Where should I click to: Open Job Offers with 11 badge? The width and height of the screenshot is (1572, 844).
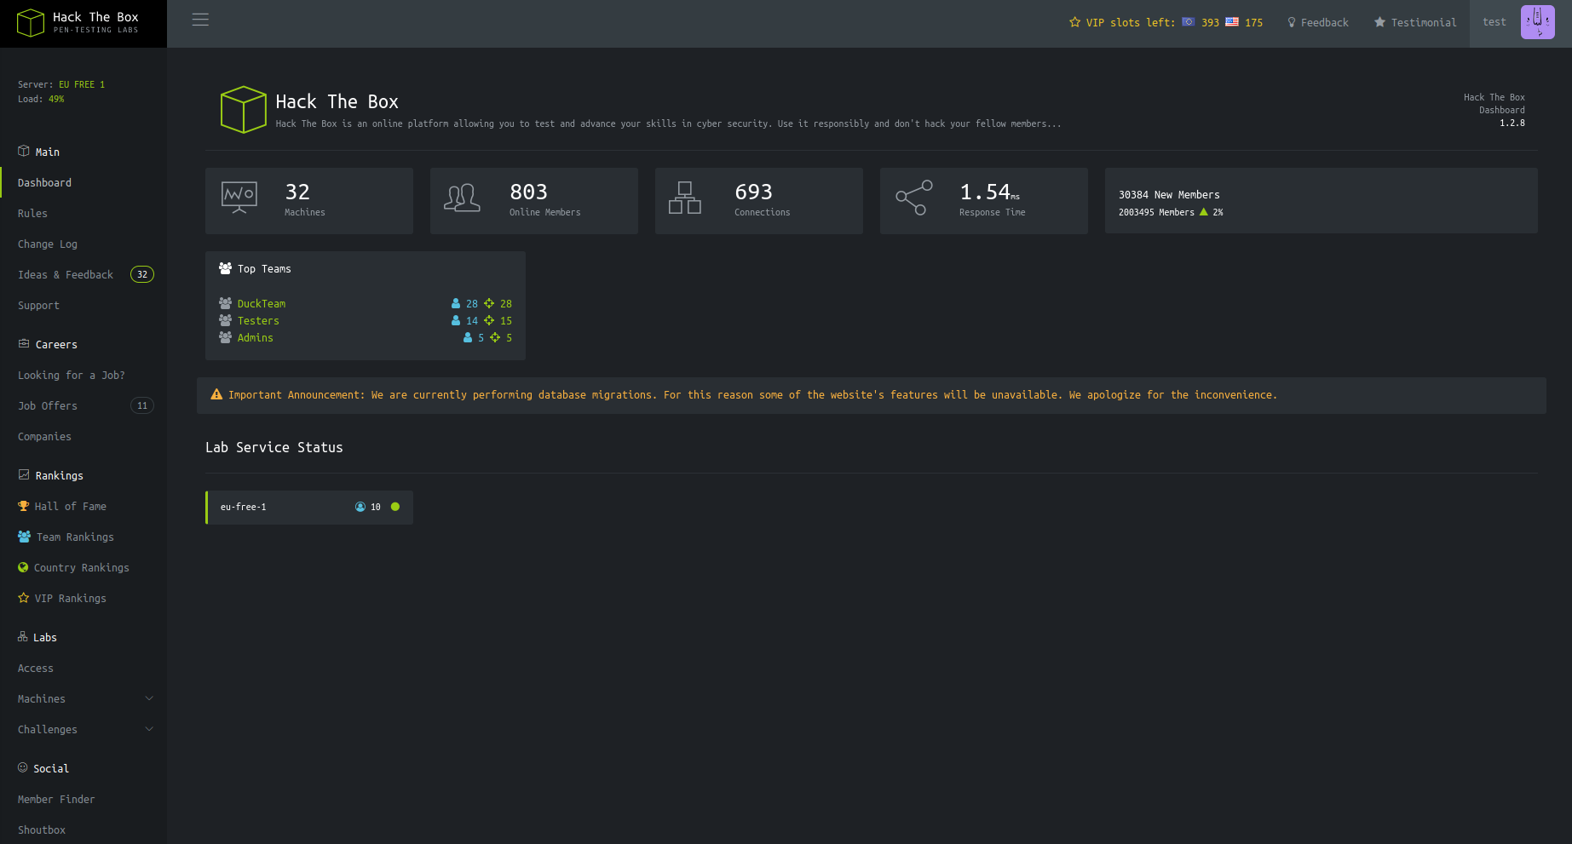point(48,405)
